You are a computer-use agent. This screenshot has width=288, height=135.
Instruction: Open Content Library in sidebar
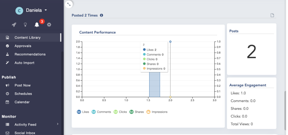pos(27,37)
